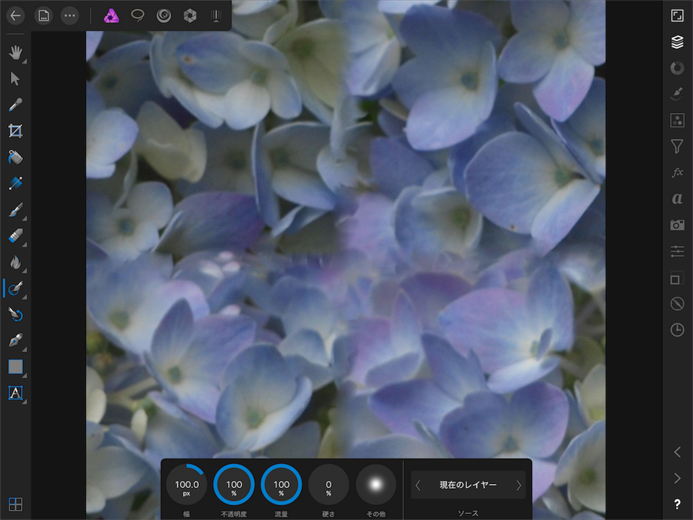Screen dimensions: 693x520
Task: Select the Burn flame tool
Action: click(x=16, y=262)
